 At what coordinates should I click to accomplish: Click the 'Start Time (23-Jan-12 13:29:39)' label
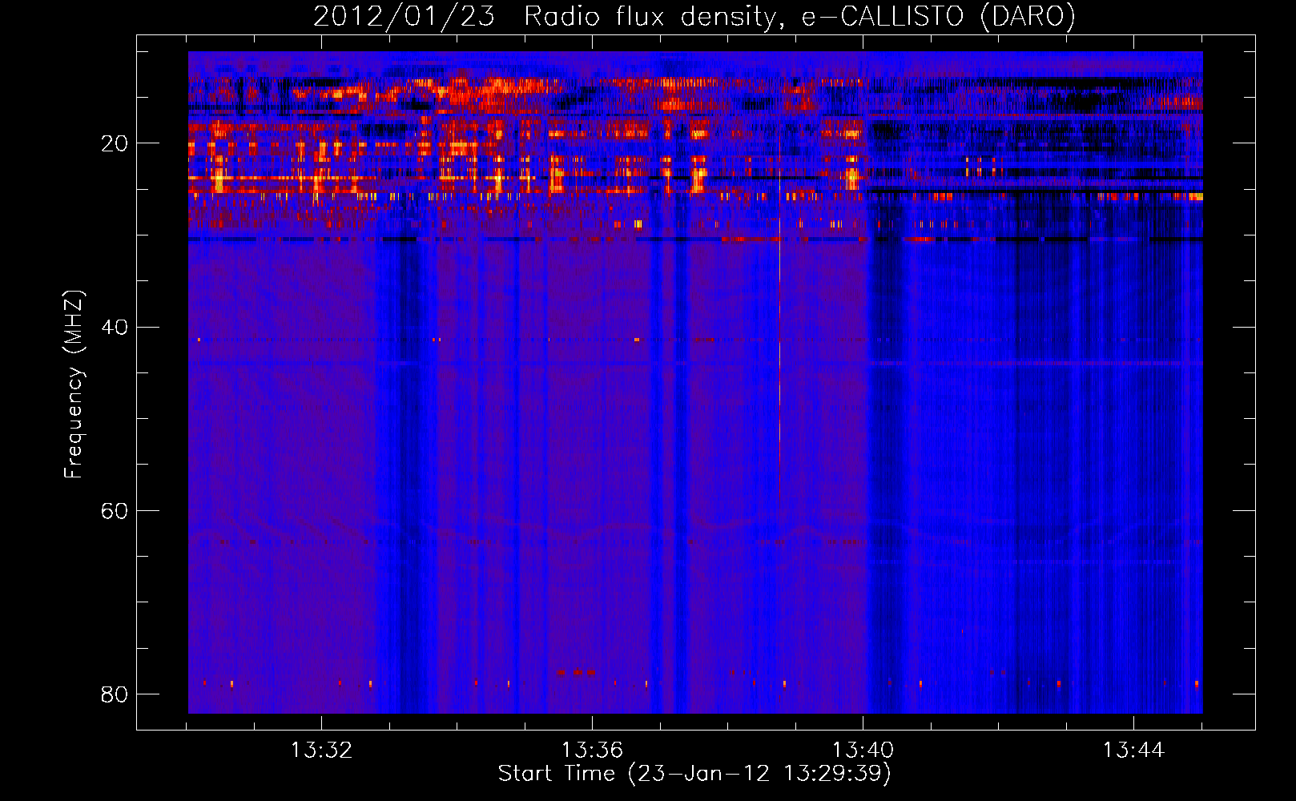coord(694,774)
